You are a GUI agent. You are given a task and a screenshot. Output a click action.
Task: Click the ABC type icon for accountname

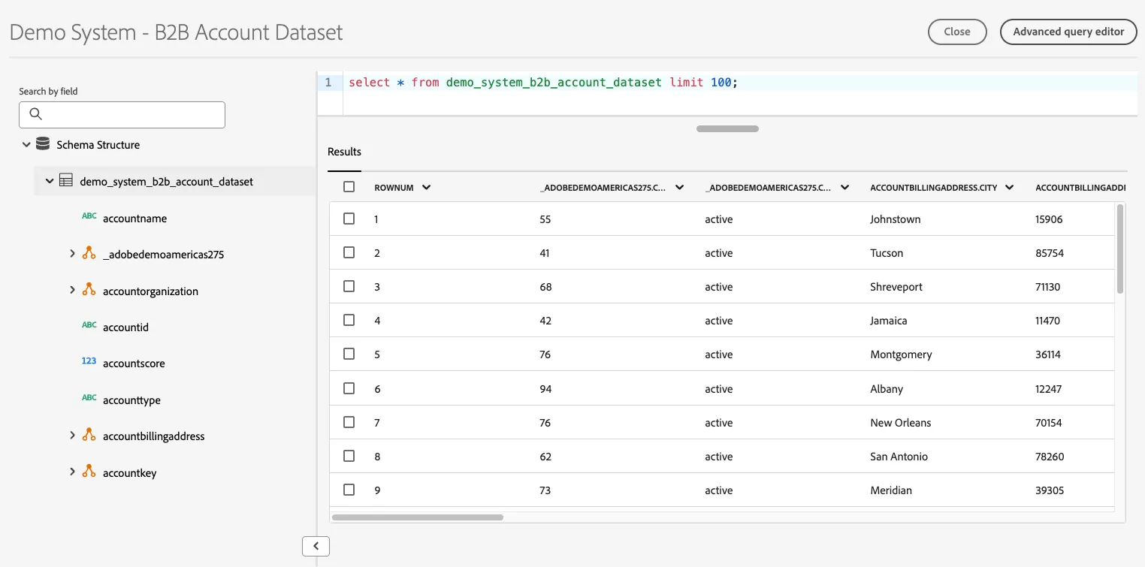[89, 216]
